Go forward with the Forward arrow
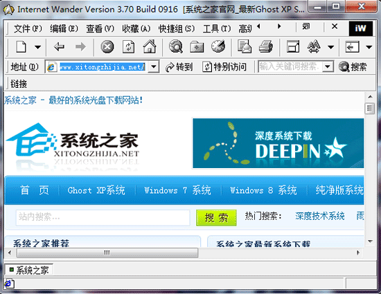The width and height of the screenshot is (381, 294). [80, 46]
